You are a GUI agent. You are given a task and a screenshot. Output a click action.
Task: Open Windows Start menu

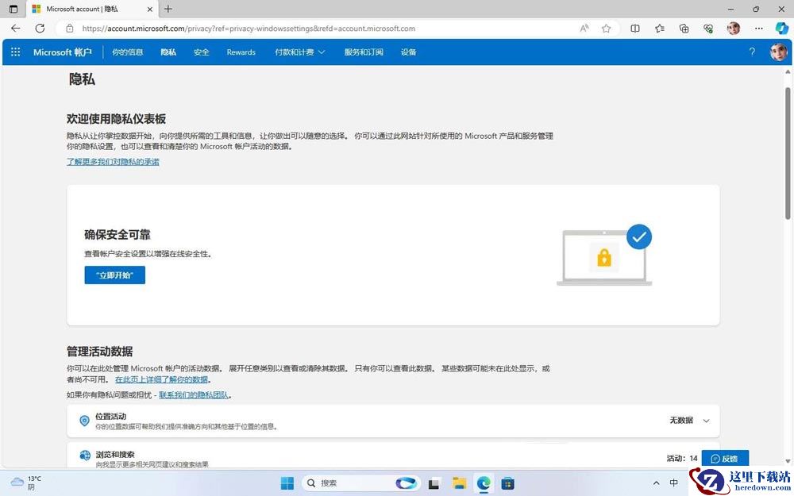point(287,483)
